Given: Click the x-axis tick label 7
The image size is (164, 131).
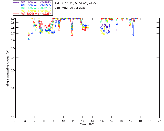Looking at the screenshot, I should pos(35,121).
